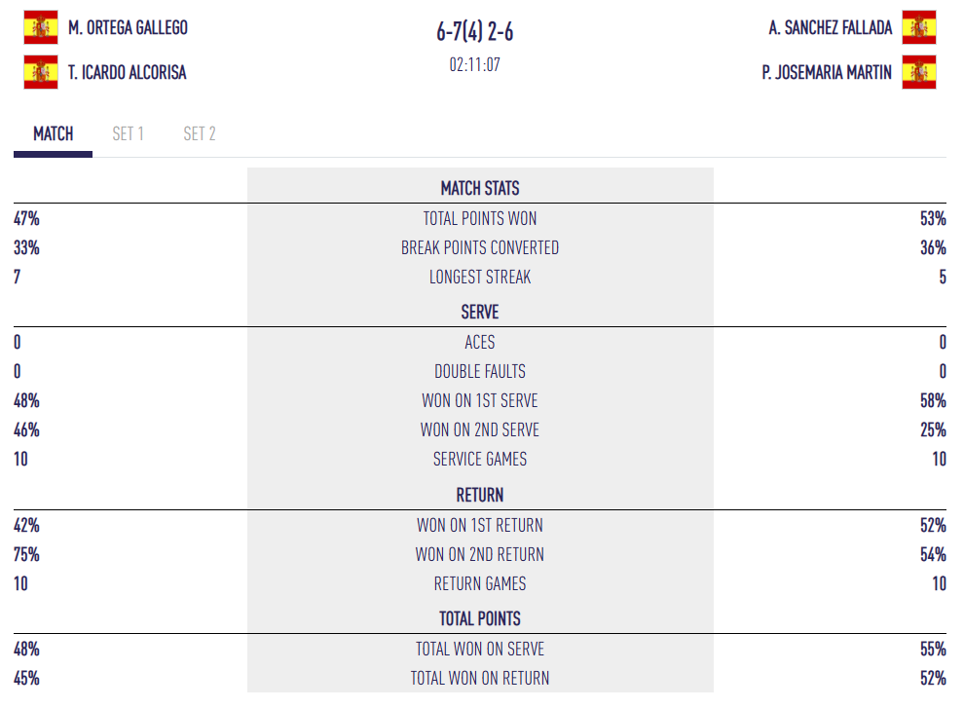Image resolution: width=964 pixels, height=708 pixels.
Task: Click the RETURN section header
Action: tap(480, 495)
